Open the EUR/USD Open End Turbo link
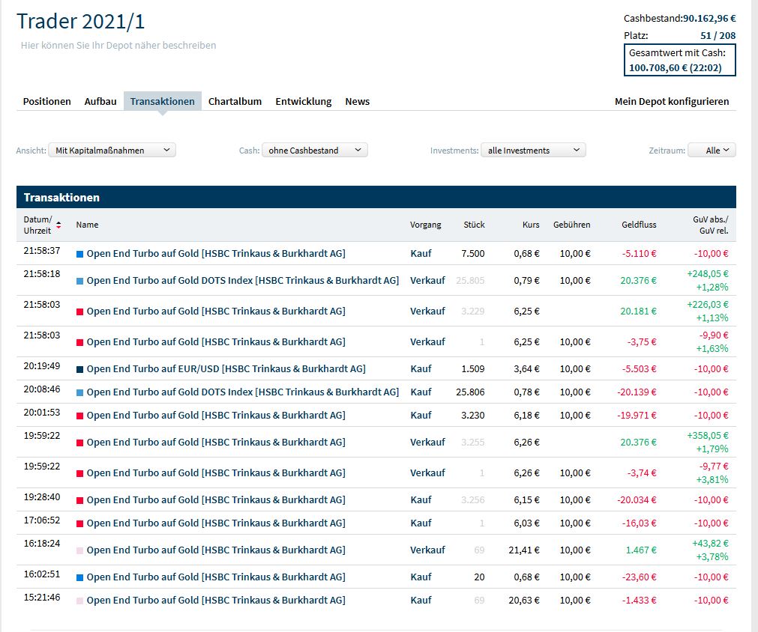This screenshot has height=632, width=758. coord(226,369)
